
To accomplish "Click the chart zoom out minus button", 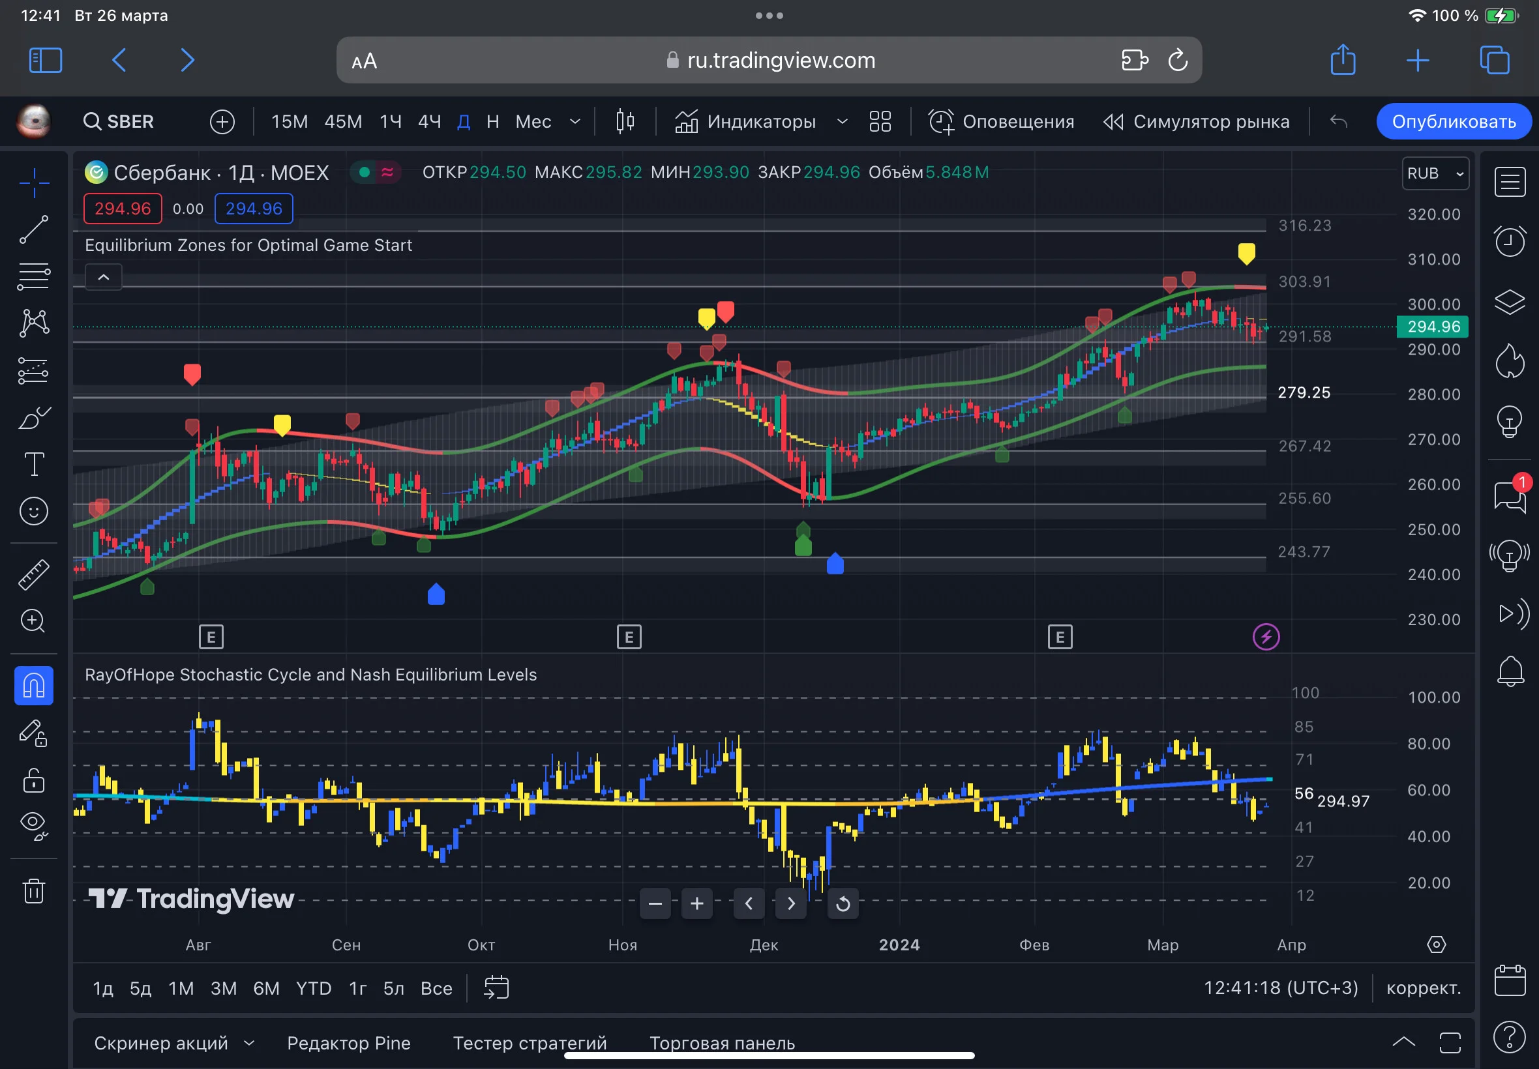I will [655, 903].
